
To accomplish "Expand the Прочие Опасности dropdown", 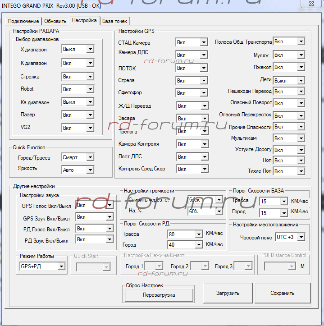I will 289,127.
